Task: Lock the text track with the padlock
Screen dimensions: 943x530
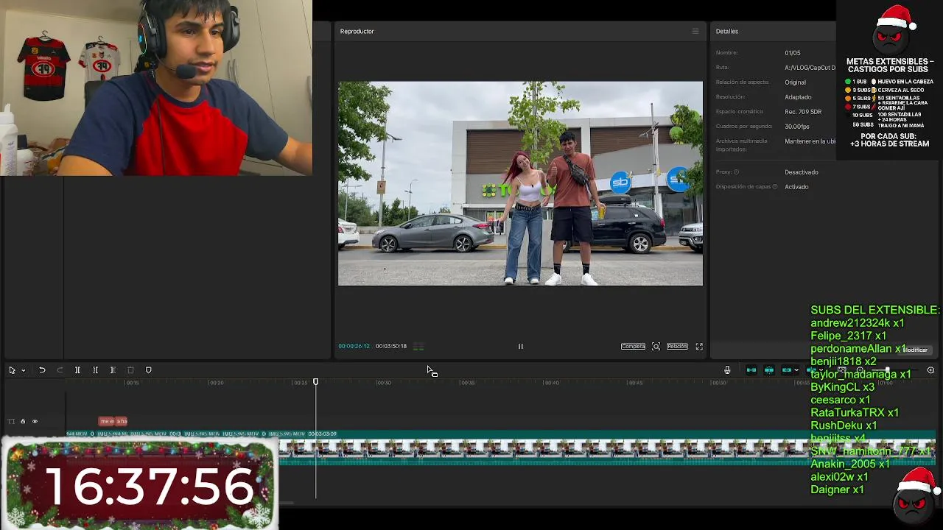Action: 23,421
